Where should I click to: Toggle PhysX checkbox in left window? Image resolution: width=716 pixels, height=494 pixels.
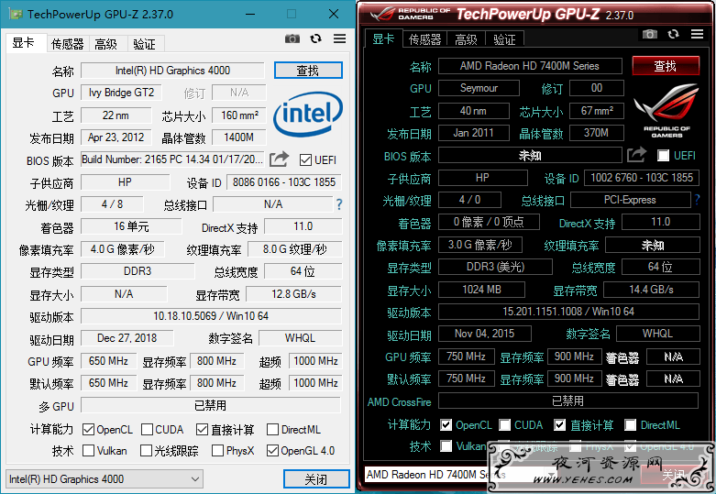coord(218,451)
